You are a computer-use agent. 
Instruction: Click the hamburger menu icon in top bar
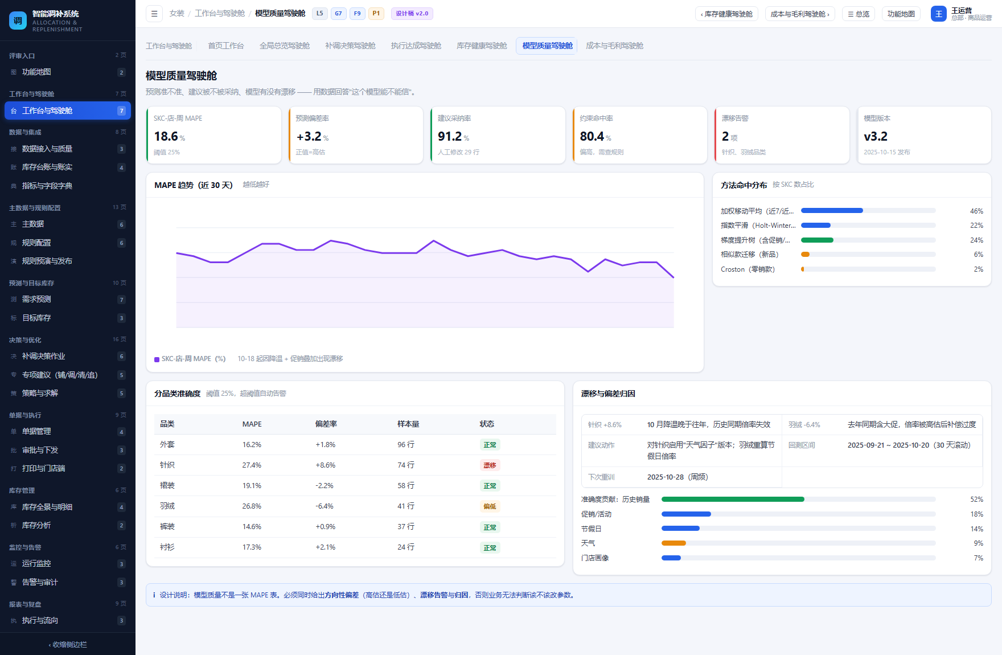[154, 14]
